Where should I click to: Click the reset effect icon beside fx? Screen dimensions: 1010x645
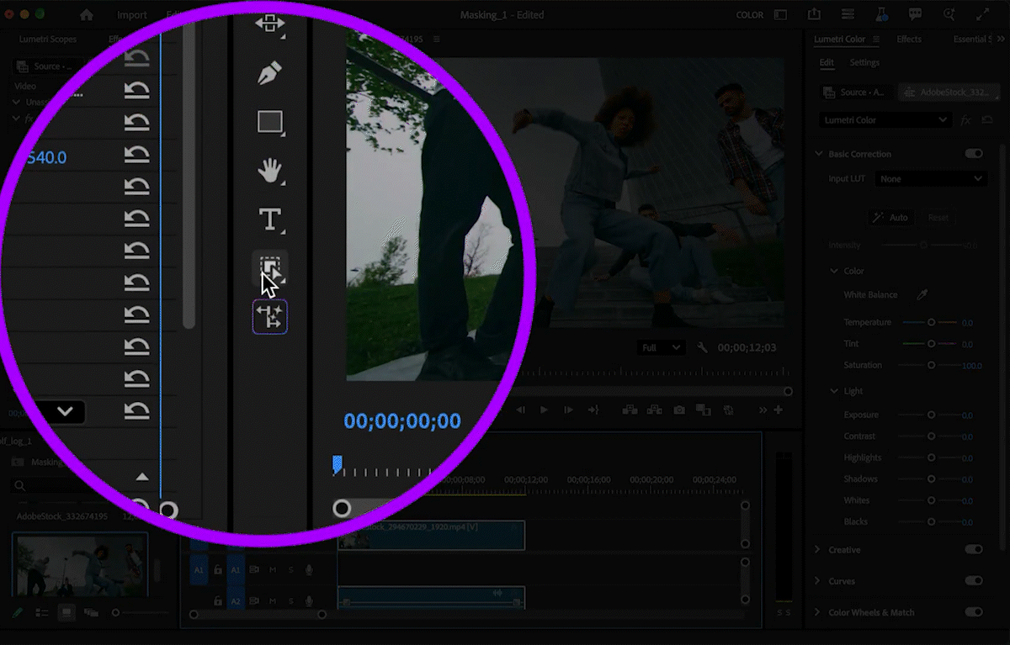pyautogui.click(x=986, y=120)
